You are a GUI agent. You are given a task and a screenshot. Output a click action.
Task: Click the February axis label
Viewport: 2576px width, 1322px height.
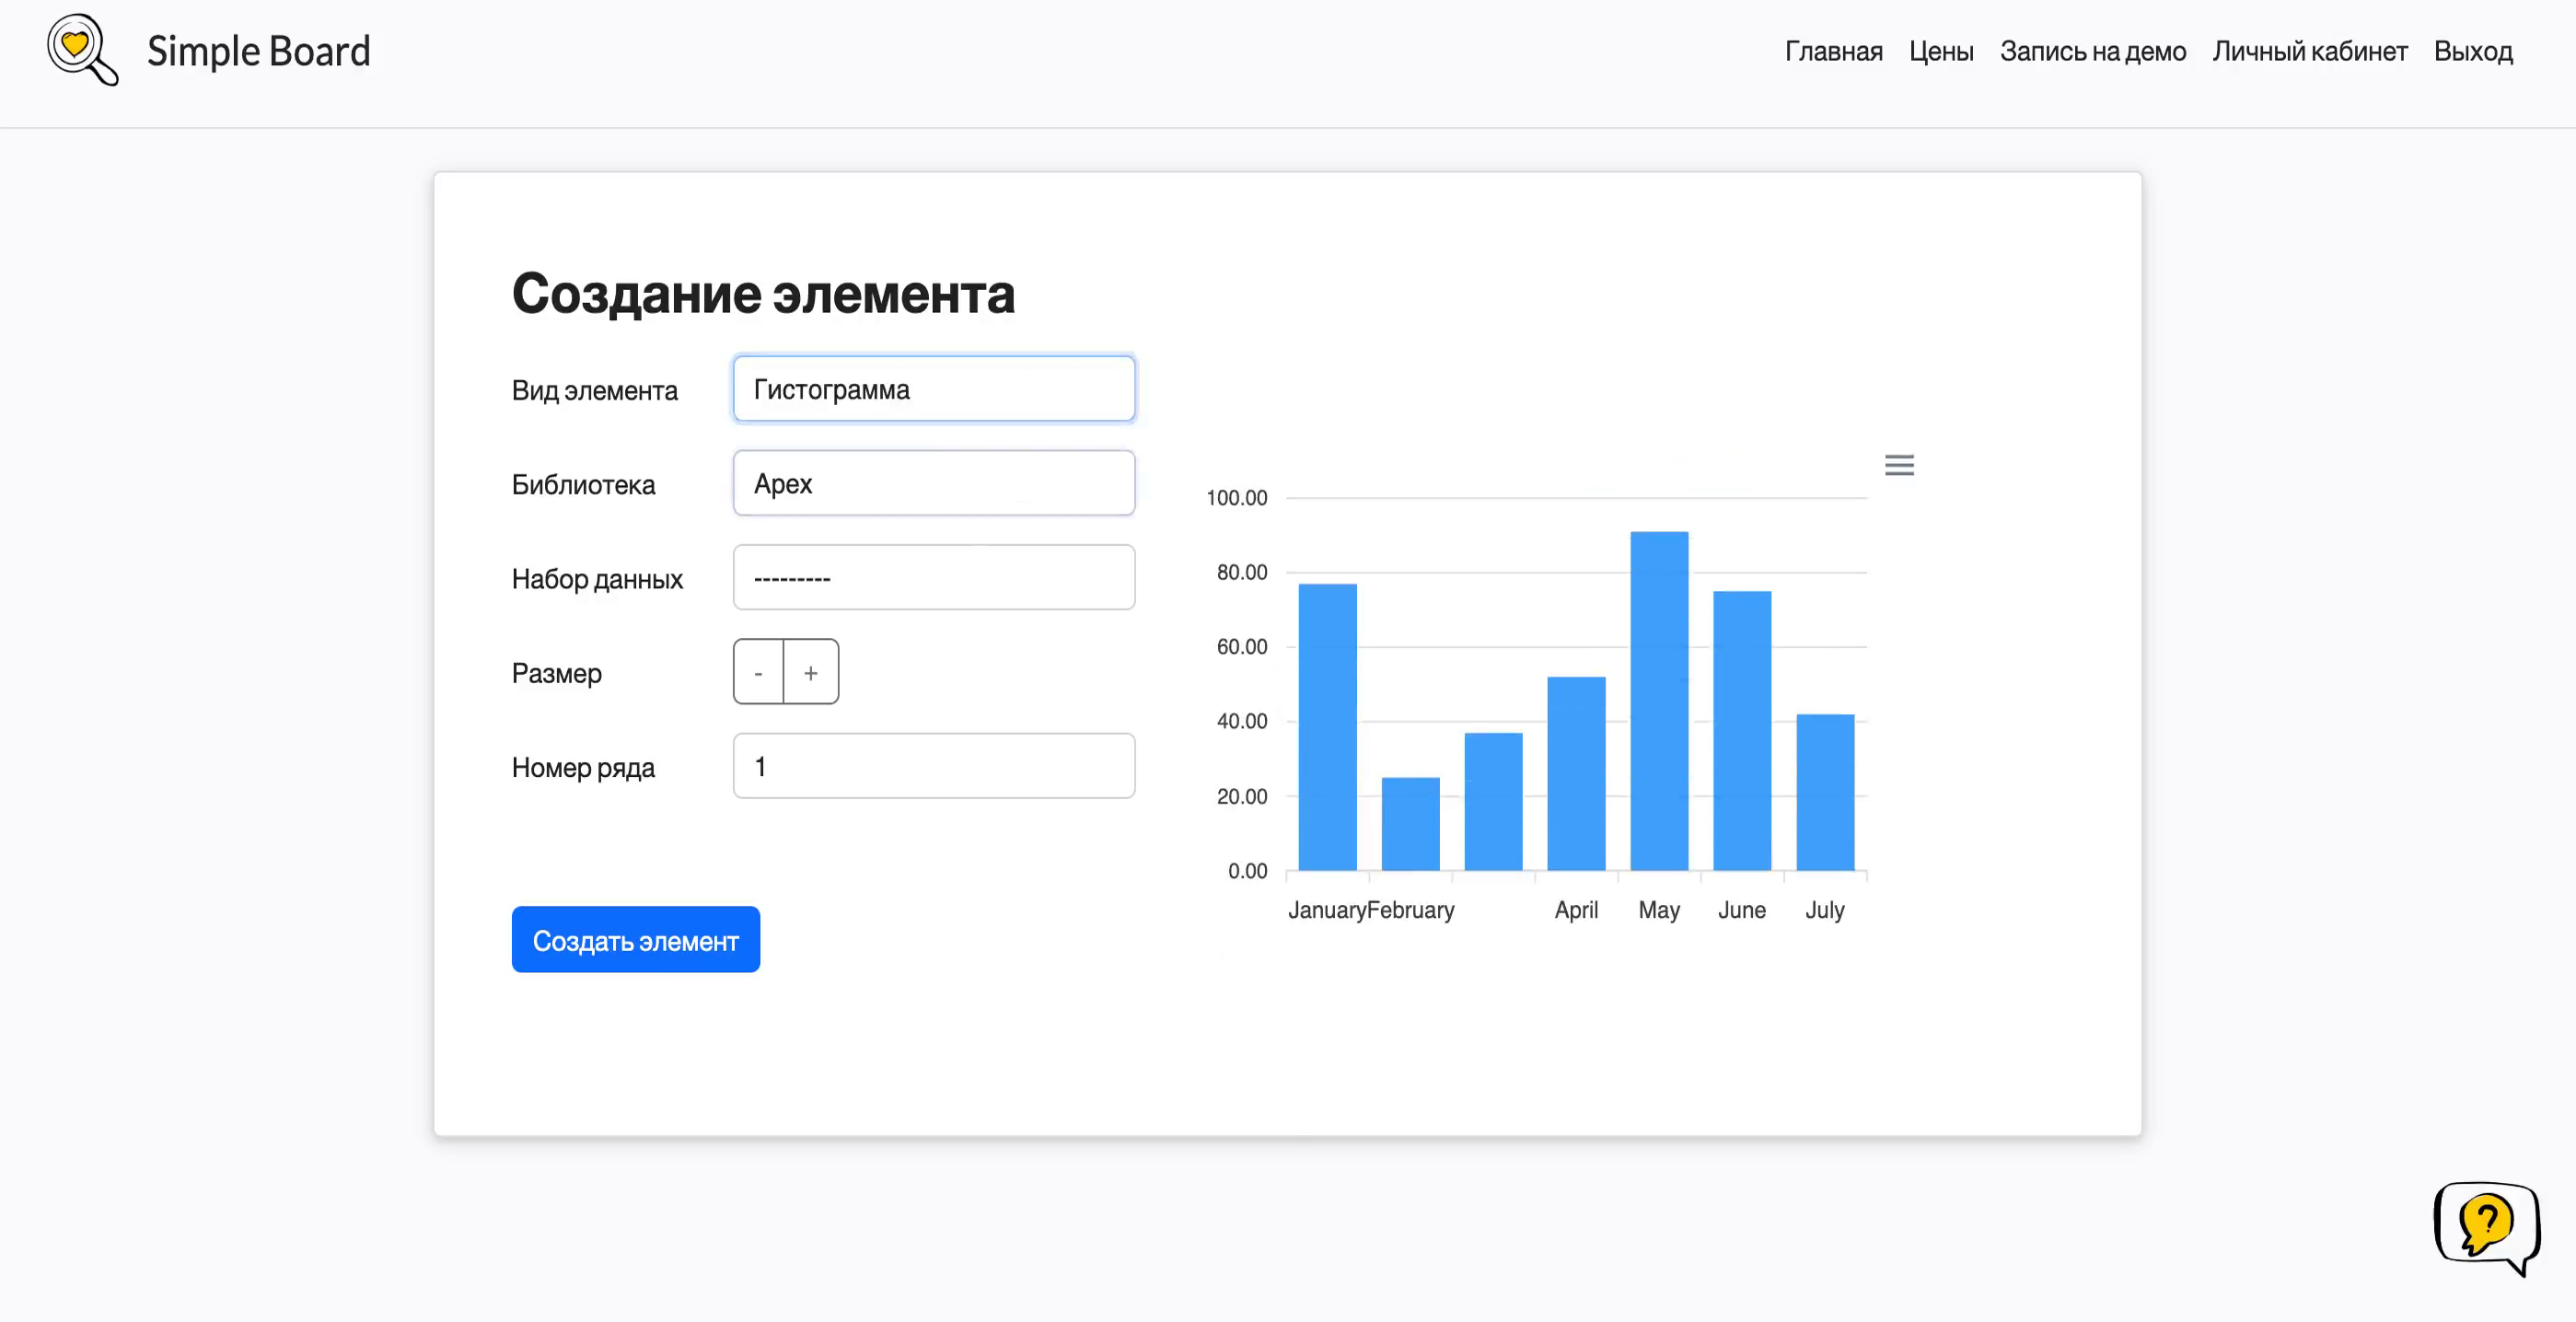[1411, 910]
